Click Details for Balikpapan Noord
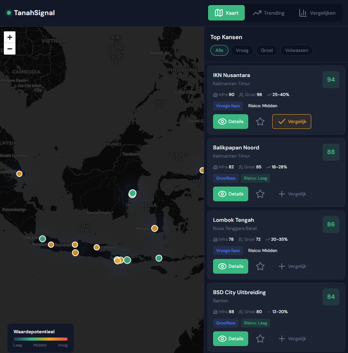348x353 pixels. pyautogui.click(x=230, y=194)
